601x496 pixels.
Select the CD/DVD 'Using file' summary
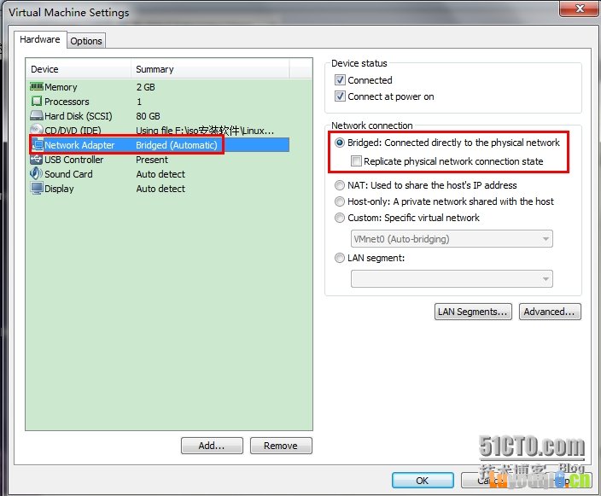pos(205,131)
